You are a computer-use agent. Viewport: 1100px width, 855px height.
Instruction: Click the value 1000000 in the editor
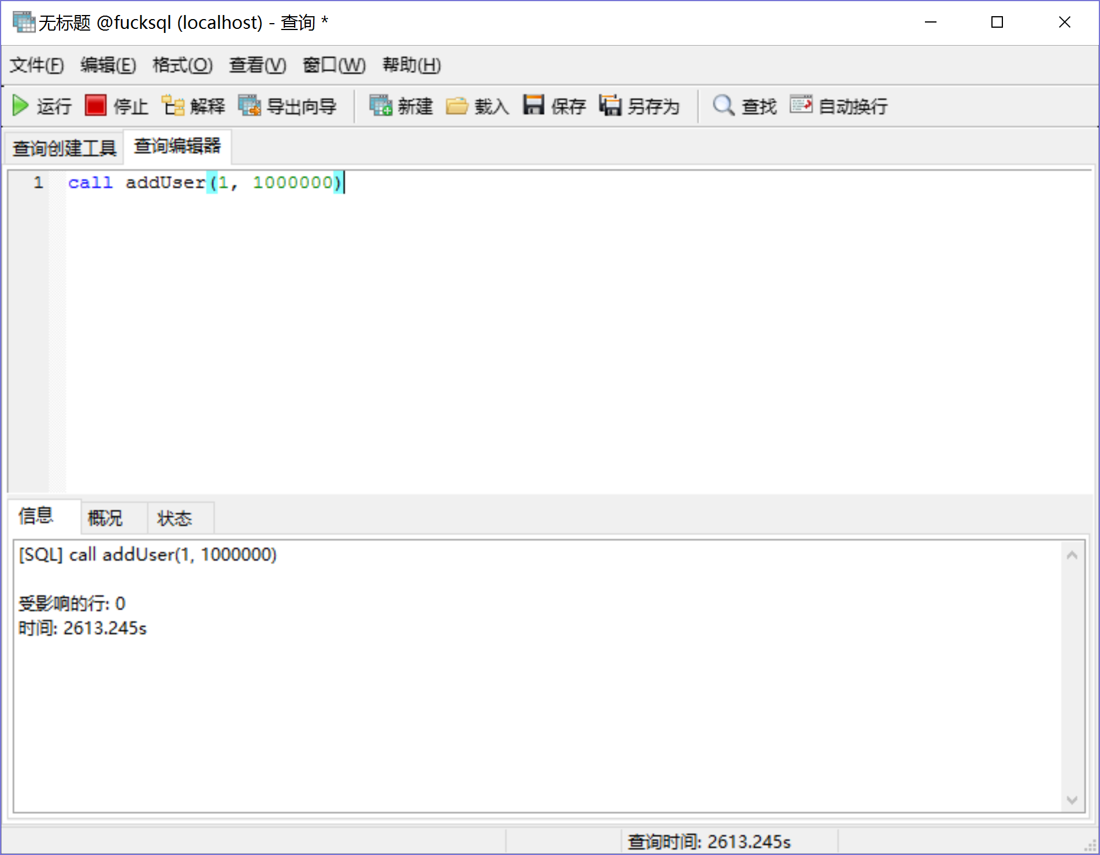[293, 183]
